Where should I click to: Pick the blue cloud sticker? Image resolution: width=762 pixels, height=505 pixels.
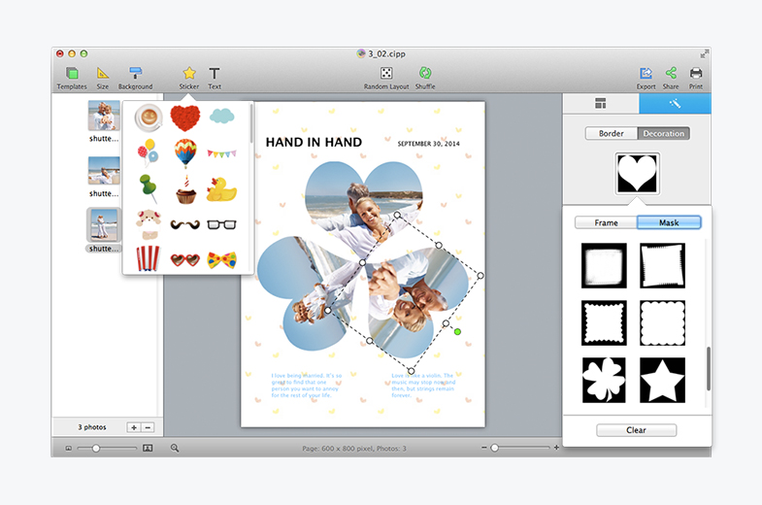221,117
